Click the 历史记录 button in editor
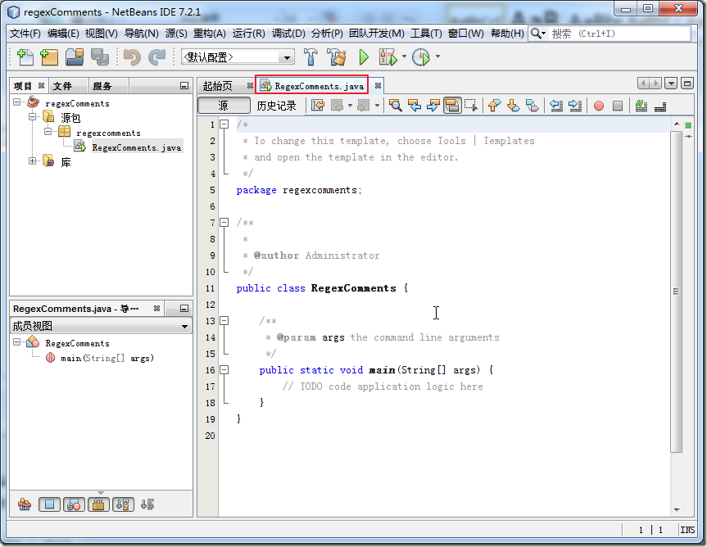The width and height of the screenshot is (707, 547). point(277,106)
